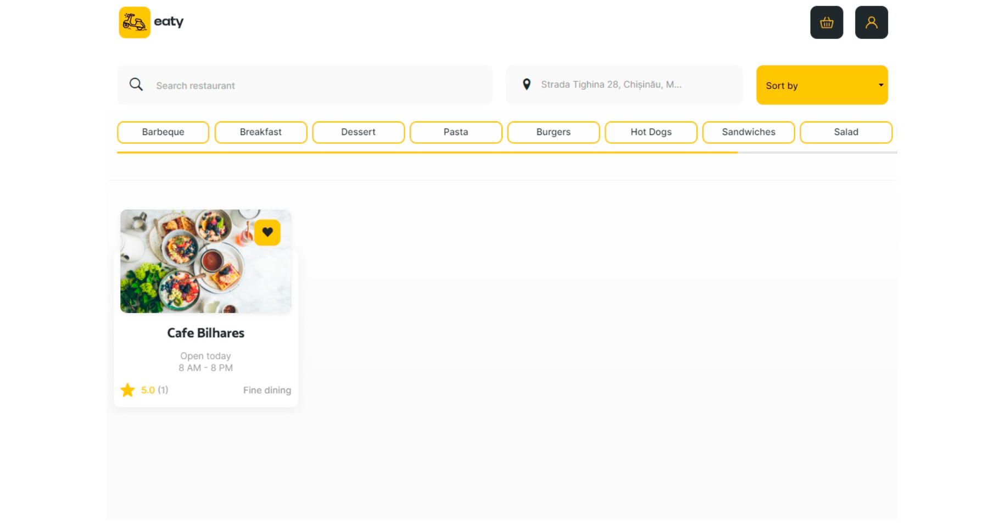This screenshot has height=525, width=1005.
Task: Click the 5.0 (1) rating text
Action: (x=154, y=390)
